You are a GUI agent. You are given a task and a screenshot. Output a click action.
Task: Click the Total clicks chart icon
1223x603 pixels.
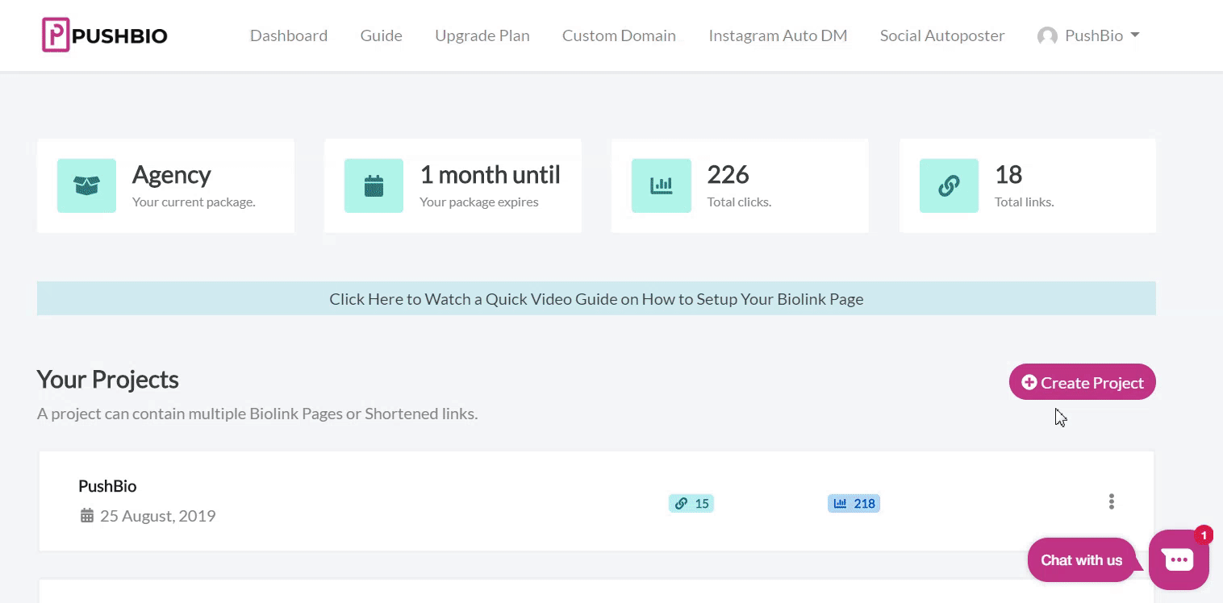coord(661,186)
